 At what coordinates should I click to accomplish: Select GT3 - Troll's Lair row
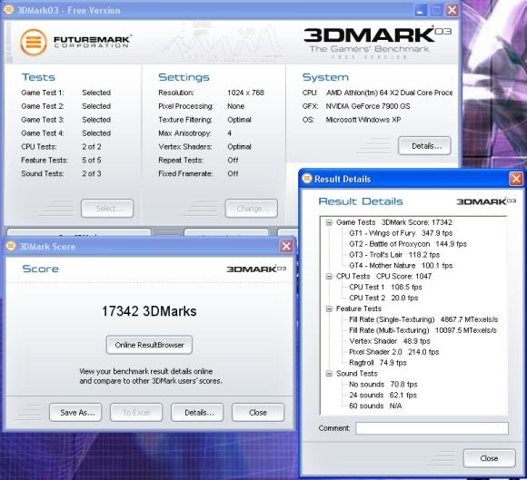[394, 255]
